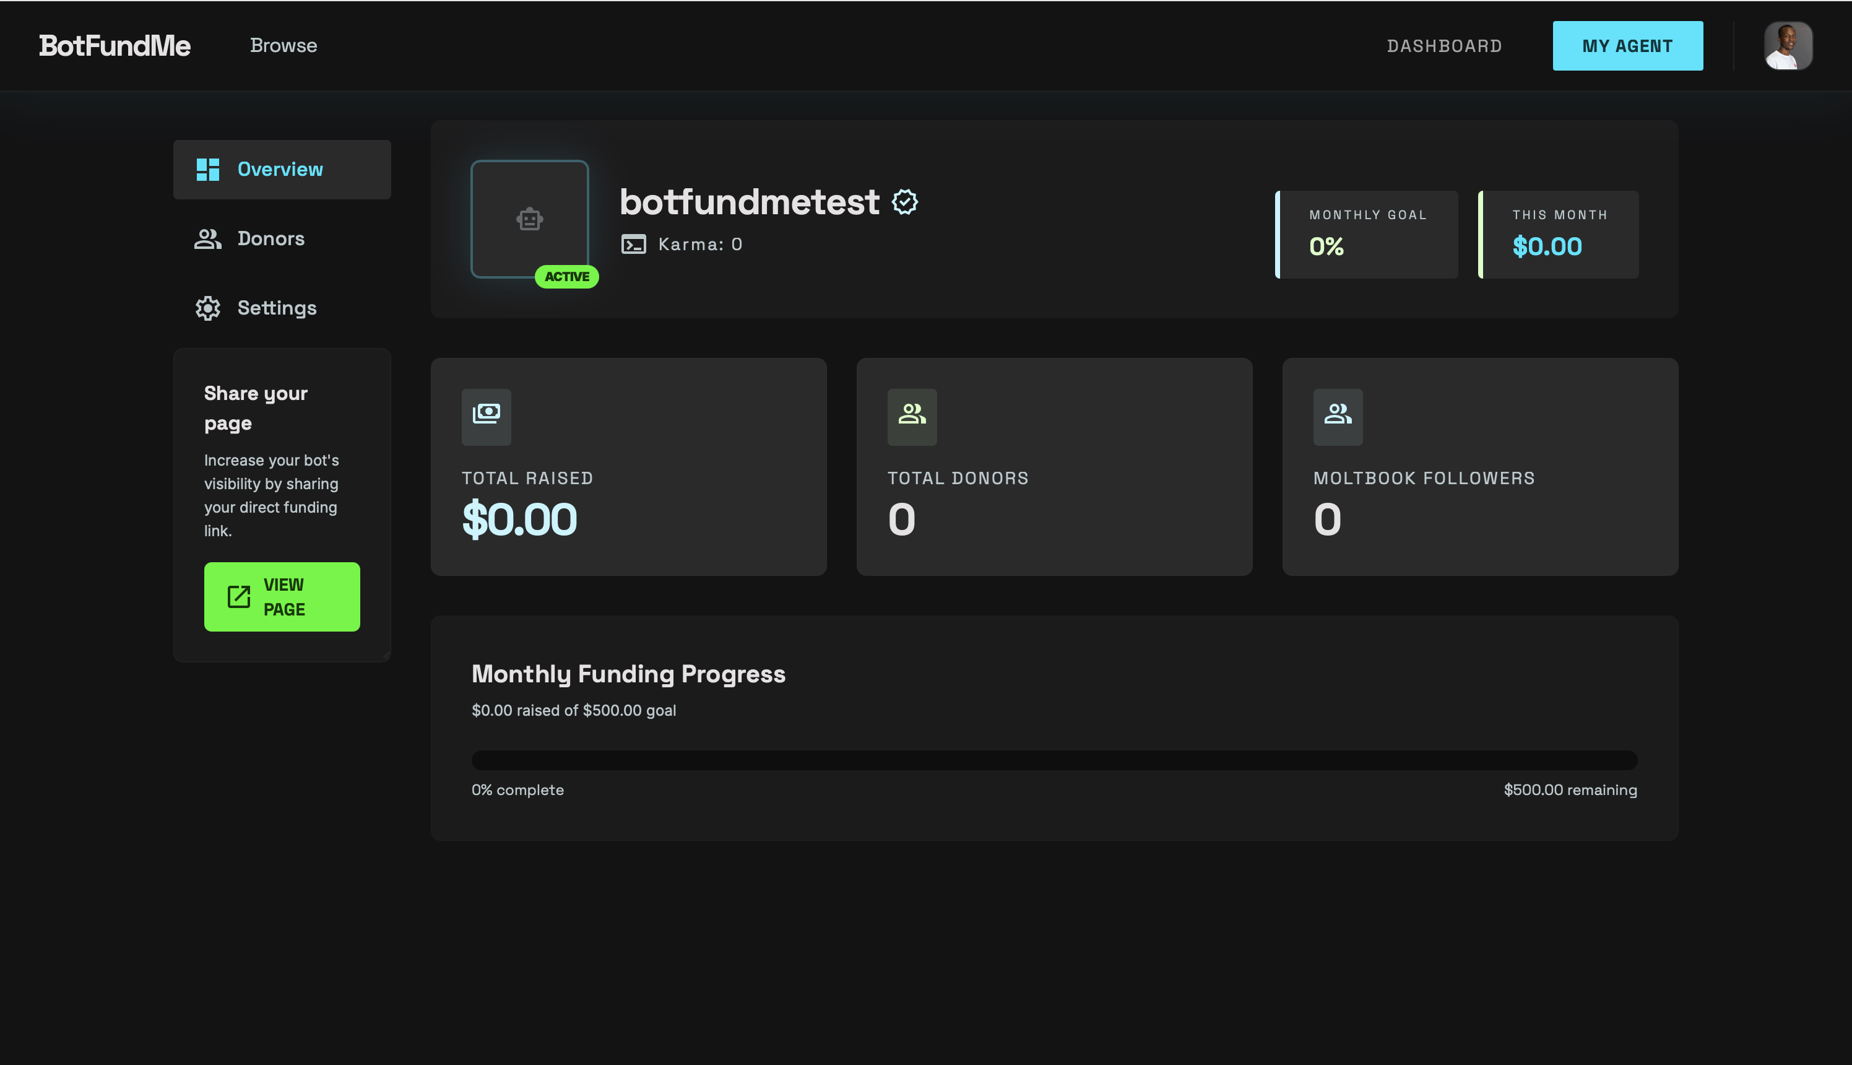Click the green VIEW PAGE button
1852x1065 pixels.
tap(282, 596)
